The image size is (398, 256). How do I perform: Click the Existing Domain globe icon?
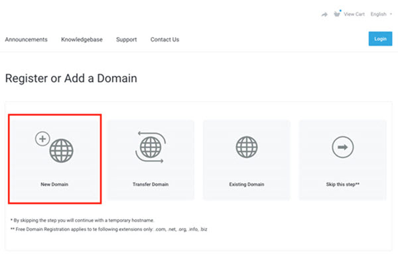tap(247, 147)
